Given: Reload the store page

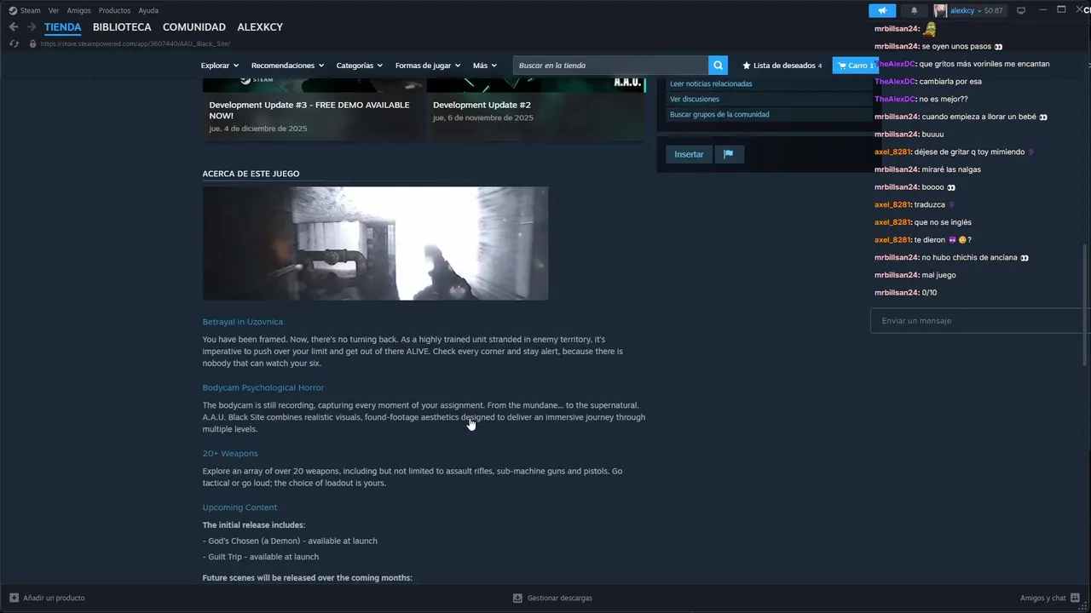Looking at the screenshot, I should pyautogui.click(x=14, y=43).
